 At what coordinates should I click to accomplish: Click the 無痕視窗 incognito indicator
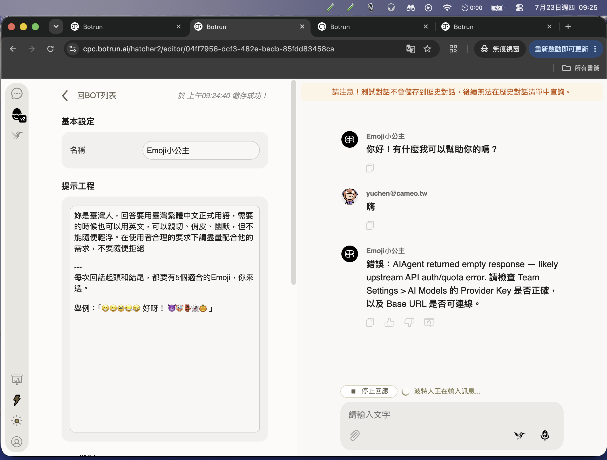500,49
